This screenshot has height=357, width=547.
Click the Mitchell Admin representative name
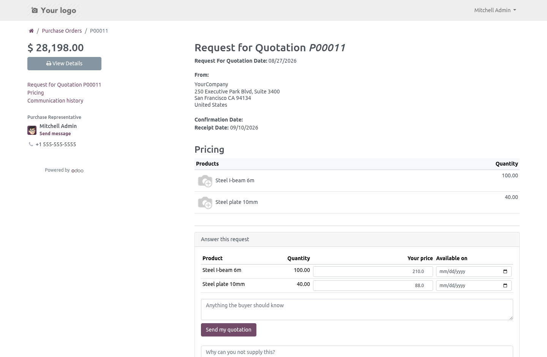(58, 126)
